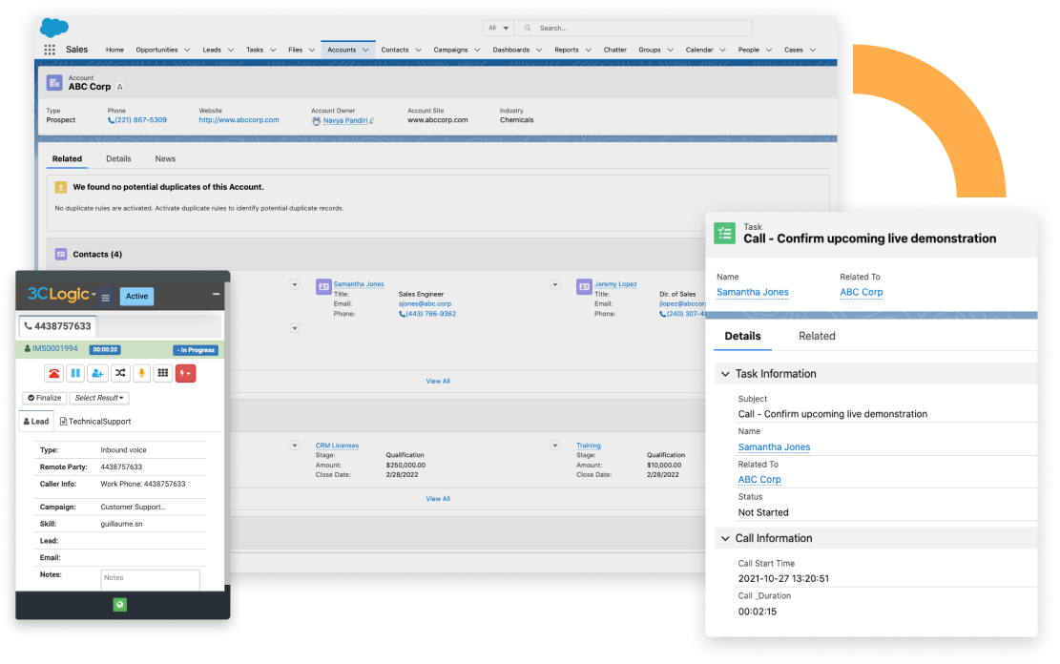Open the Navya Pandiri owner link
The height and width of the screenshot is (664, 1060).
click(345, 121)
